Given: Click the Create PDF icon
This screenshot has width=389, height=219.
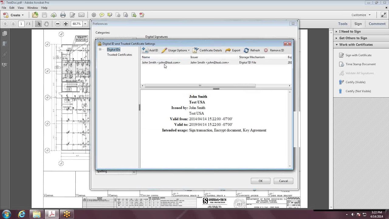Looking at the screenshot, I should (6, 15).
